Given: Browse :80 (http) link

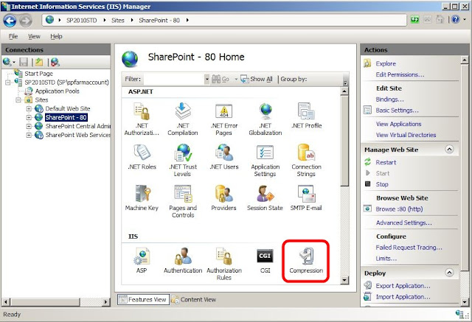Looking at the screenshot, I should (x=399, y=209).
